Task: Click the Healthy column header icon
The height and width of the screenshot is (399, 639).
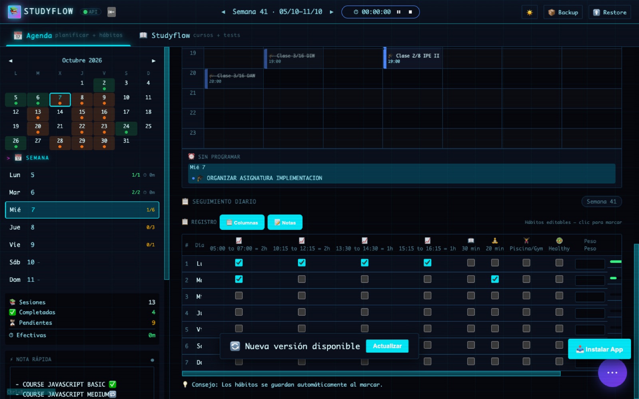Action: [559, 241]
